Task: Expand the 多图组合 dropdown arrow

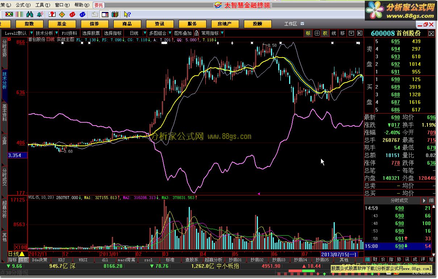Action: click(x=170, y=33)
